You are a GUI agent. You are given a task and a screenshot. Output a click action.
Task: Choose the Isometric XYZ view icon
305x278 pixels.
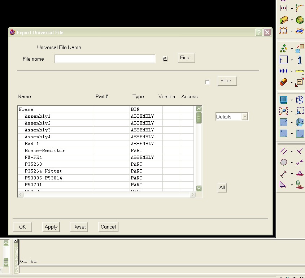click(x=300, y=122)
